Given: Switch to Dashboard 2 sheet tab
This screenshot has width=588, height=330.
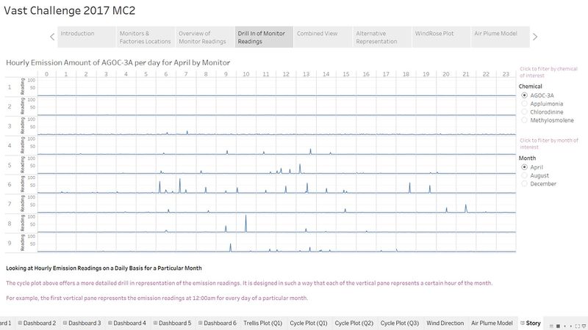Looking at the screenshot, I should tap(37, 323).
